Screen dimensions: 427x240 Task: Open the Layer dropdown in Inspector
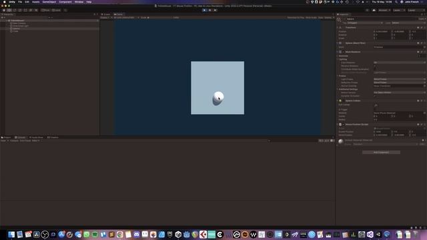pos(408,23)
